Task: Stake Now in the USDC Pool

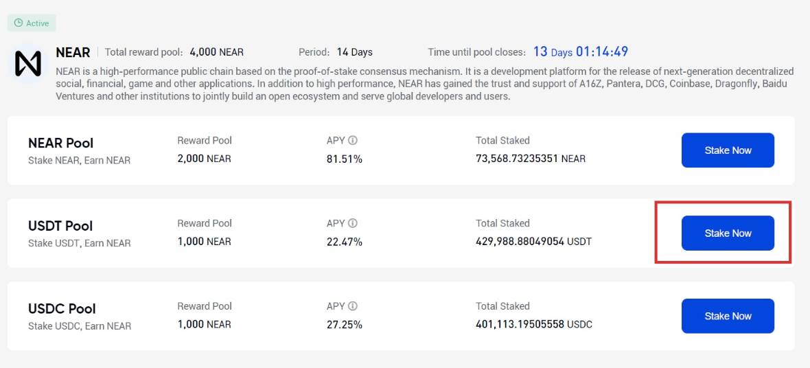Action: tap(728, 316)
